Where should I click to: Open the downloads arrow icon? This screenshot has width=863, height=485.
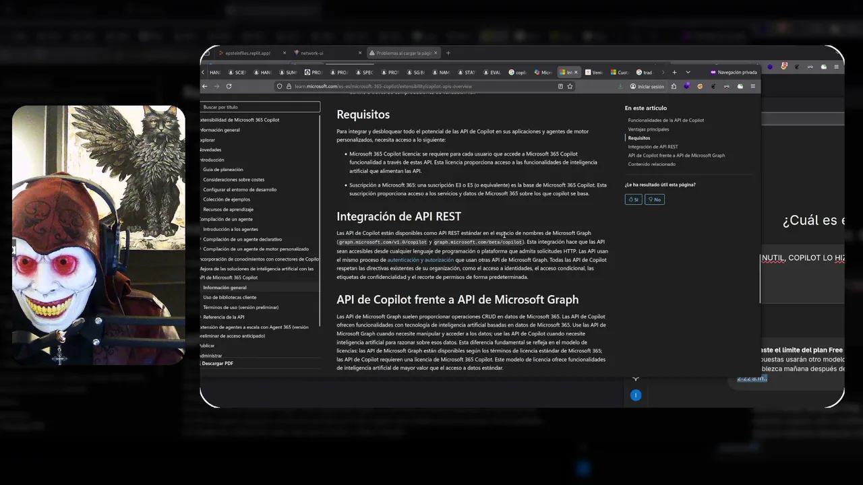click(x=620, y=86)
